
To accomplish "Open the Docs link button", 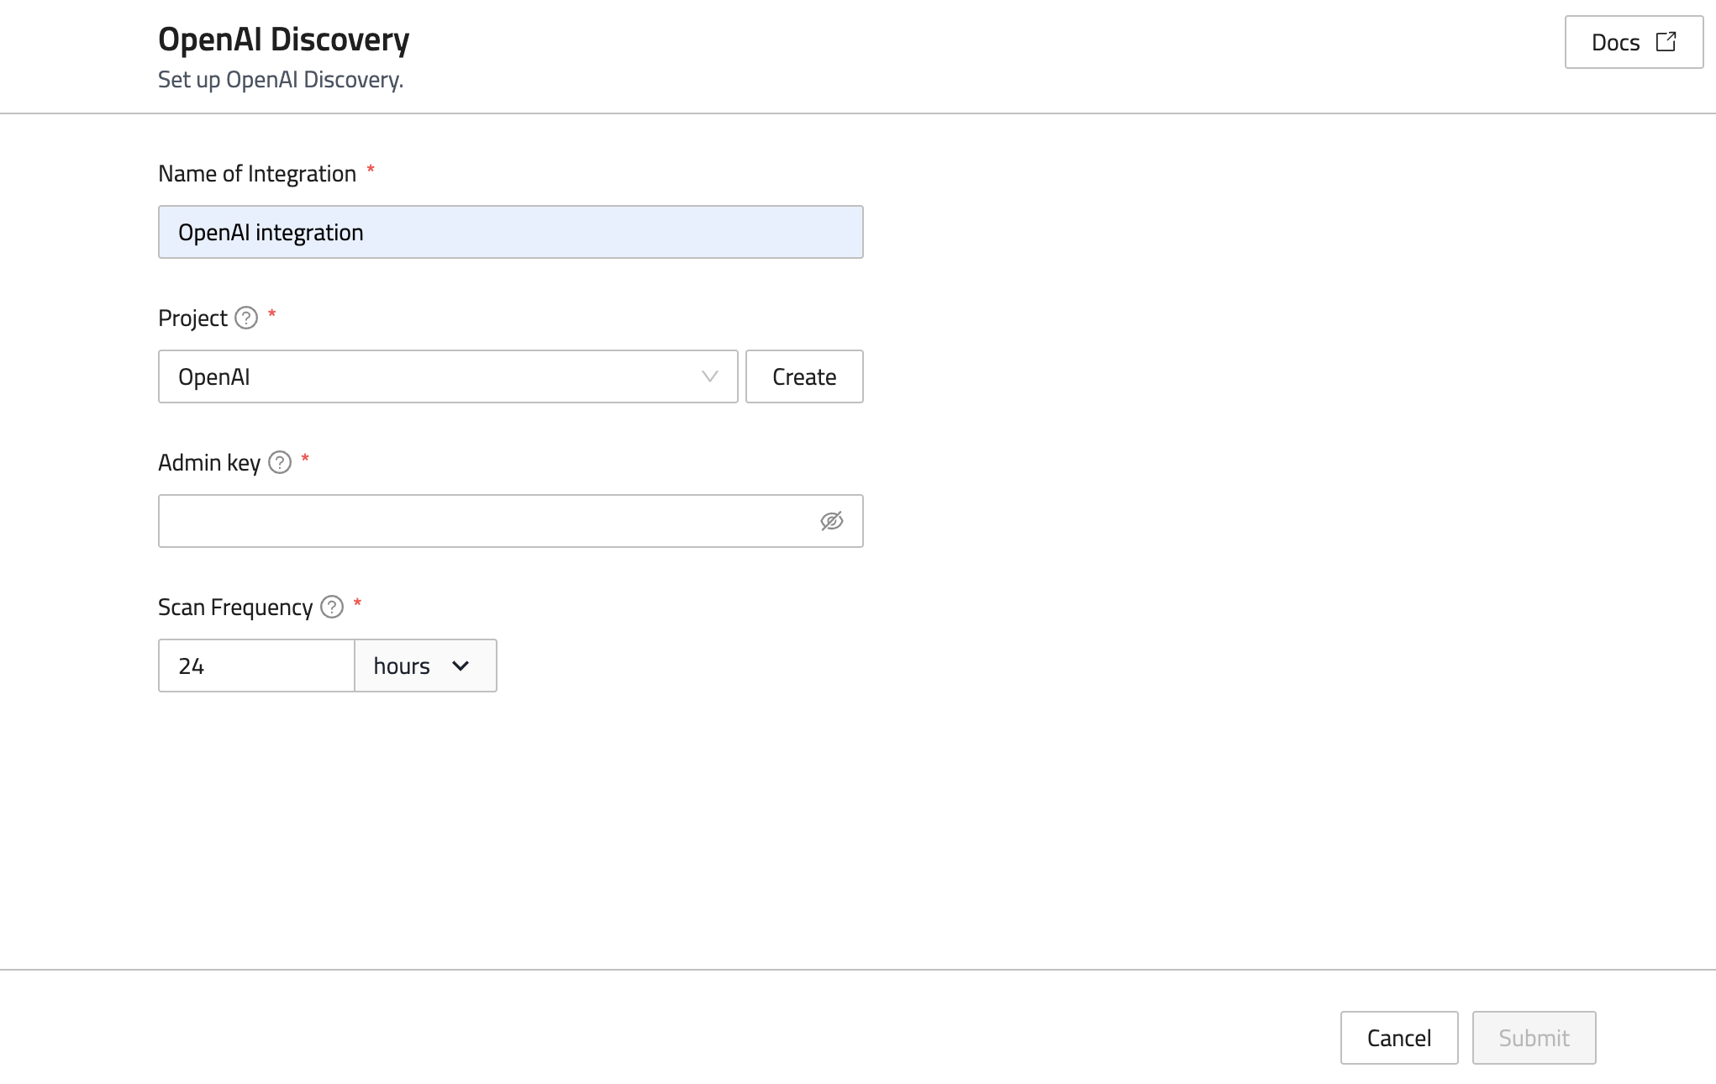I will (1633, 42).
